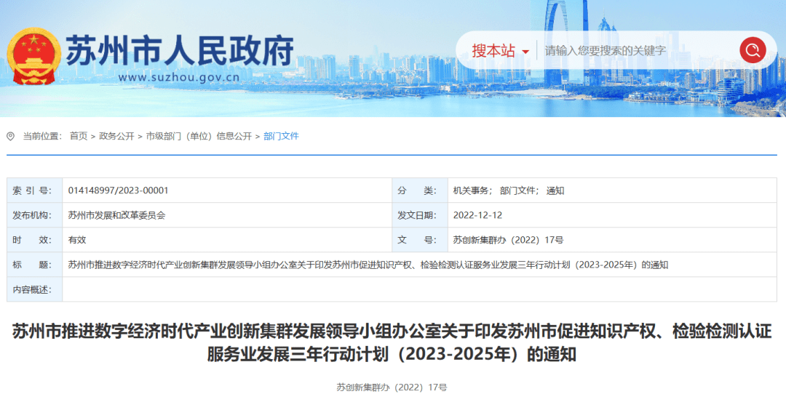
Task: Click the issue date 2022-12-12
Action: pos(477,215)
